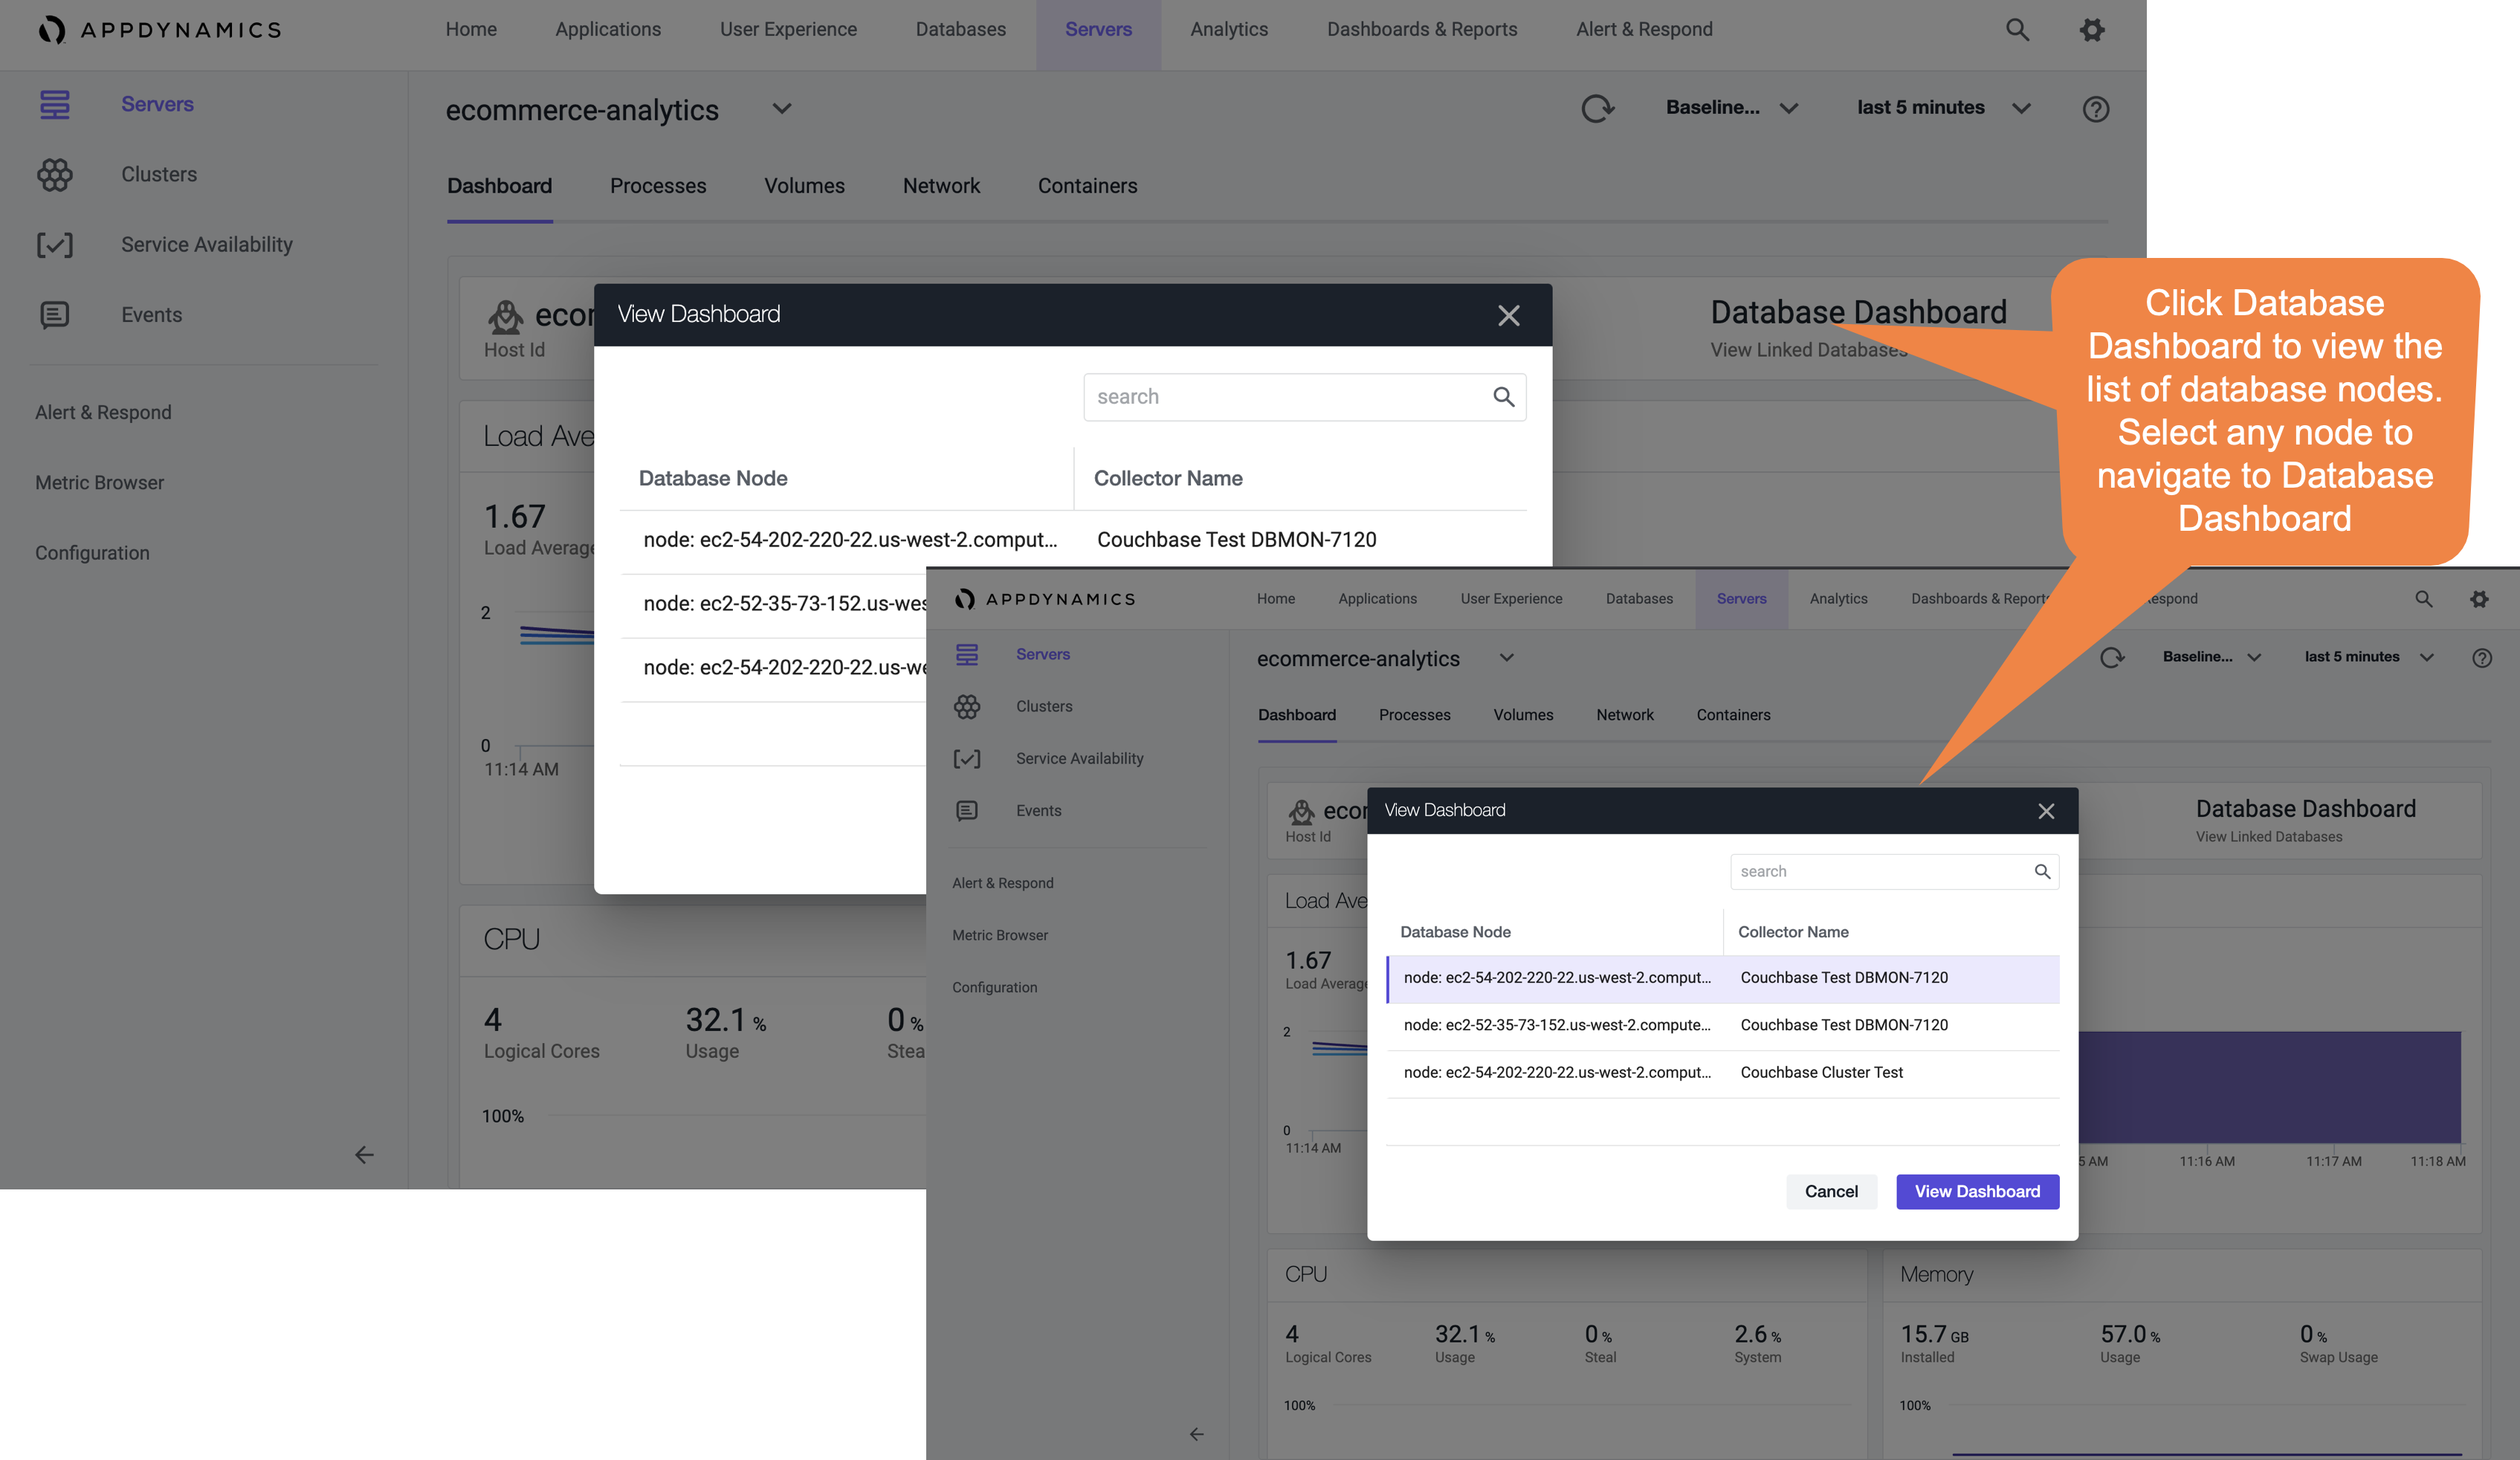This screenshot has width=2520, height=1460.
Task: Open settings gear in front window top bar
Action: click(2479, 599)
